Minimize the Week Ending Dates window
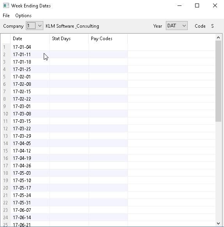This screenshot has width=224, height=227. (180, 5)
